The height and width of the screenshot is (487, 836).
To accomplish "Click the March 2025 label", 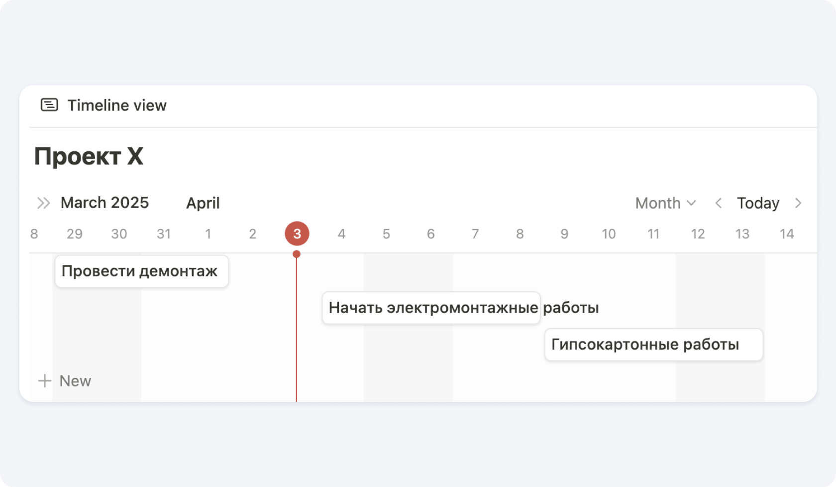I will [104, 203].
